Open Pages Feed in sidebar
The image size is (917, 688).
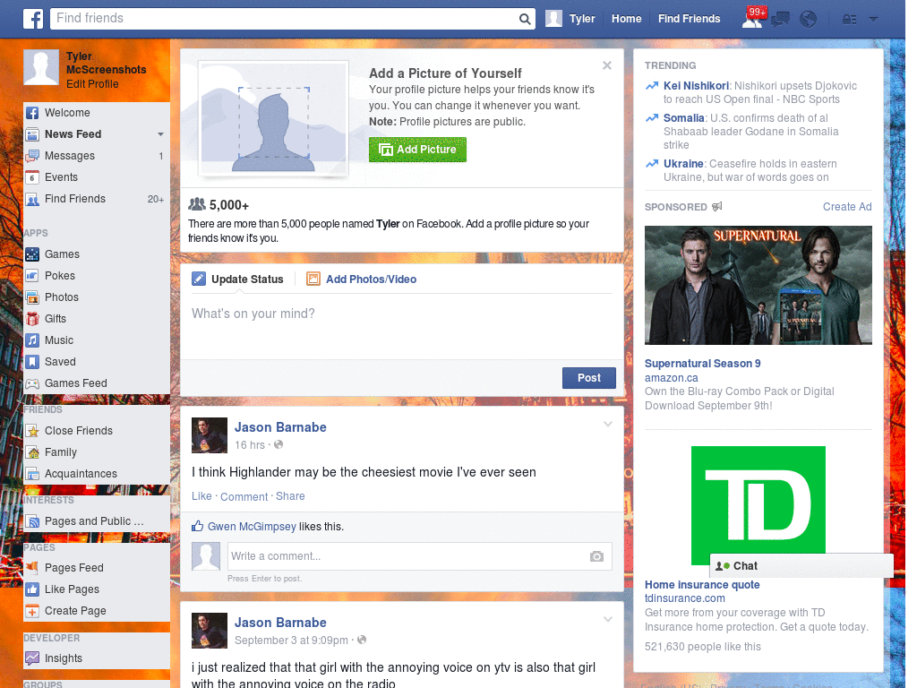point(97,568)
